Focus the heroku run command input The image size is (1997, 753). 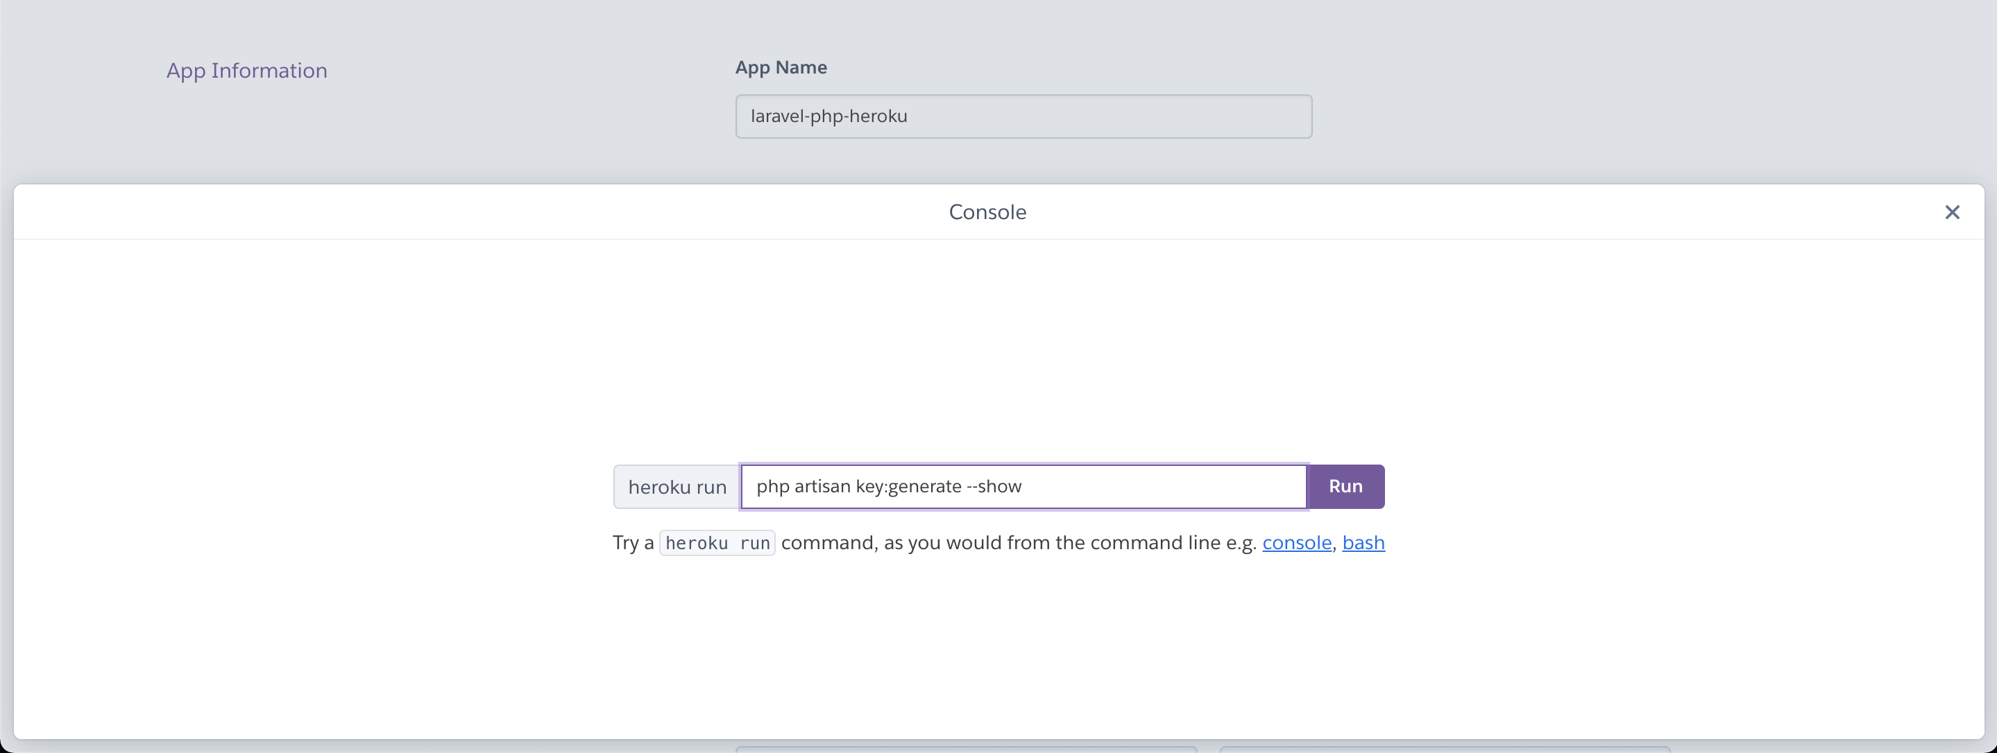click(x=1023, y=487)
